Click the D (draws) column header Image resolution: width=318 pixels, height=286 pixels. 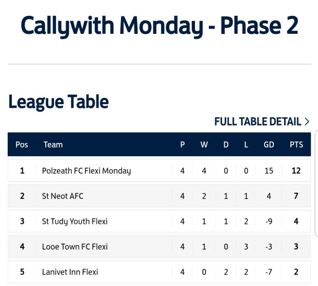tap(226, 145)
